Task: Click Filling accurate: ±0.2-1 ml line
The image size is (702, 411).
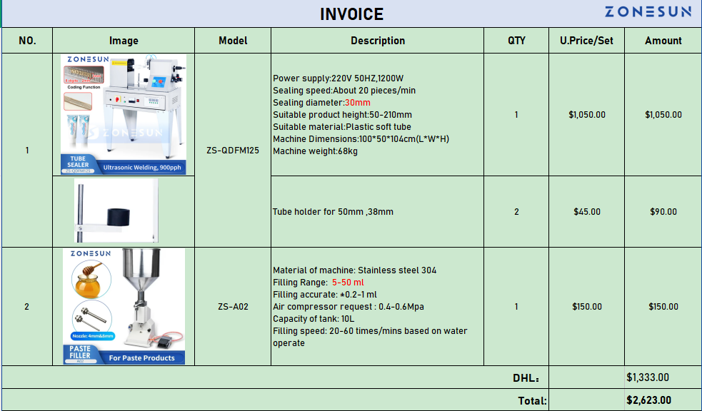Action: pyautogui.click(x=325, y=294)
